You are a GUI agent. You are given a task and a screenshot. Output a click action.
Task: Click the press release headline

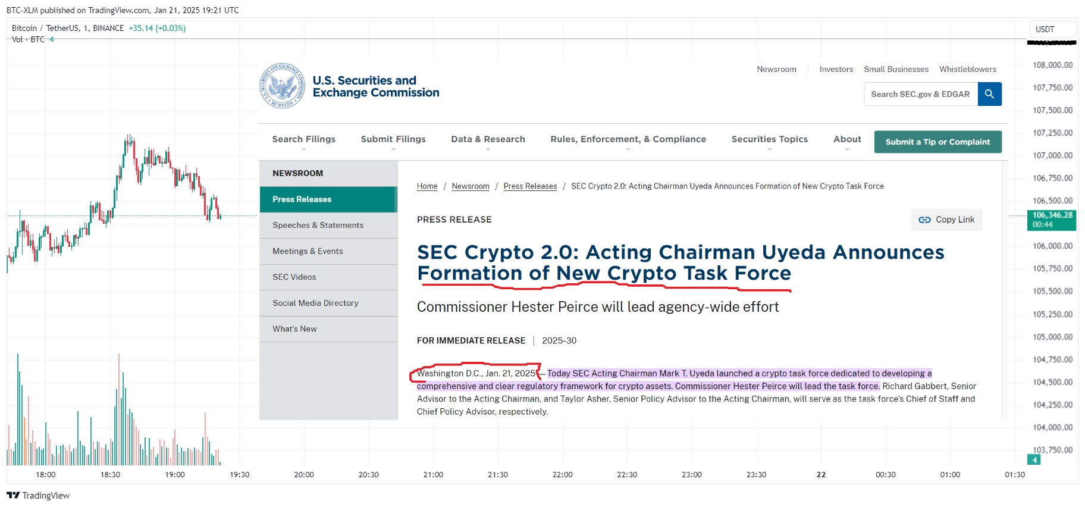tap(680, 262)
